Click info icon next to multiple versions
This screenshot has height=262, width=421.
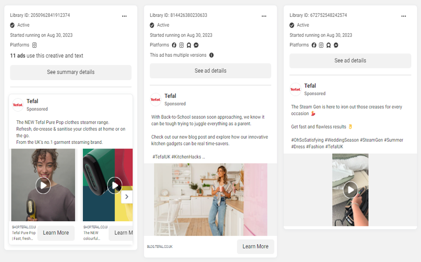pyautogui.click(x=212, y=55)
